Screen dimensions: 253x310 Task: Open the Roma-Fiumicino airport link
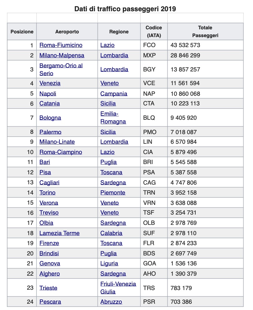[x=61, y=45]
